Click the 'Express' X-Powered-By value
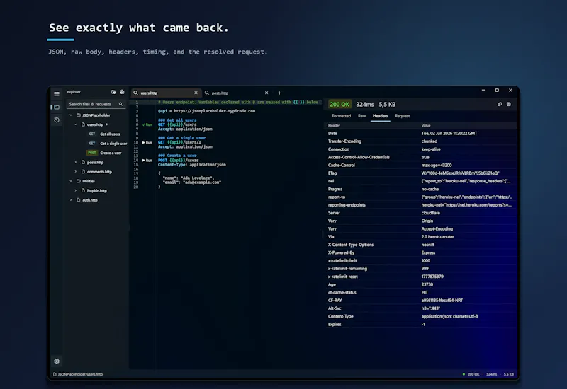567x389 pixels. coord(429,253)
